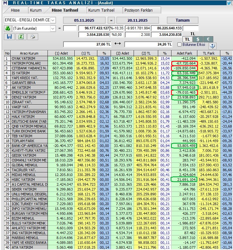Viewport: 233px width, 250px height.
Task: Click the 05.11.2025 start date button
Action: point(83,20)
